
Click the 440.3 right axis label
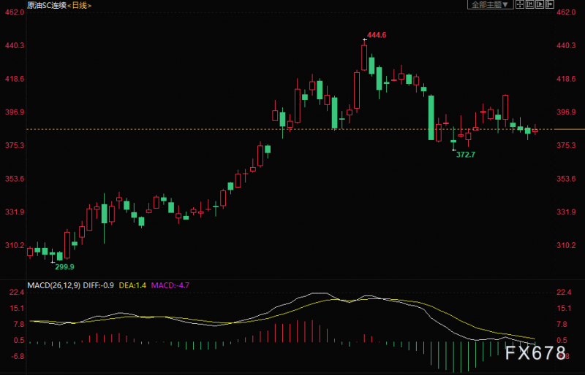566,45
